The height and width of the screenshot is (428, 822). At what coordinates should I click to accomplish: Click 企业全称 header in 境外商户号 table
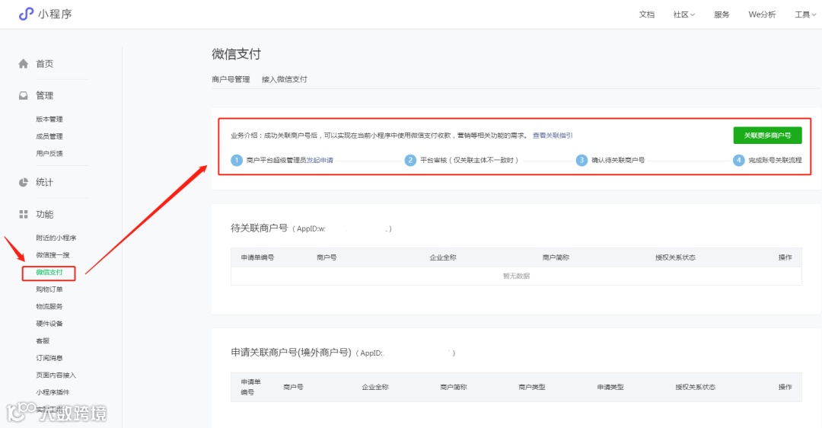(374, 387)
